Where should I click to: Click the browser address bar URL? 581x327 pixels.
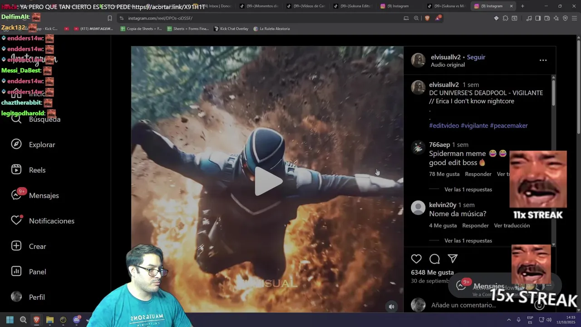point(160,18)
